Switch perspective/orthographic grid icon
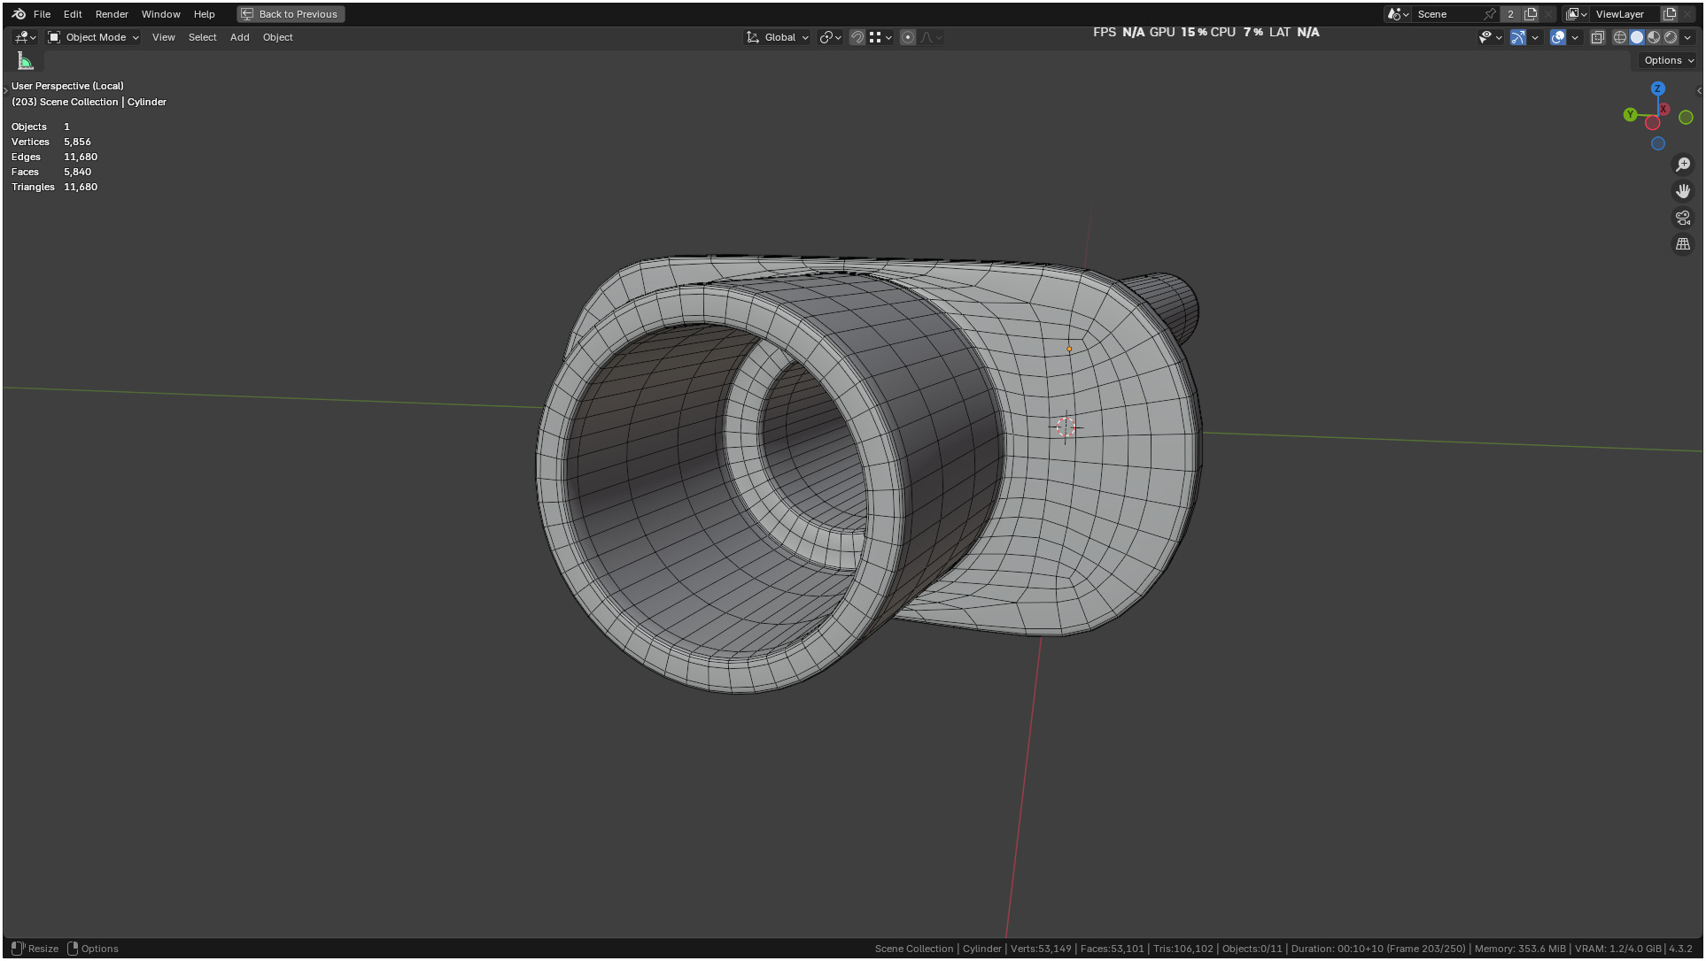 [x=1683, y=244]
